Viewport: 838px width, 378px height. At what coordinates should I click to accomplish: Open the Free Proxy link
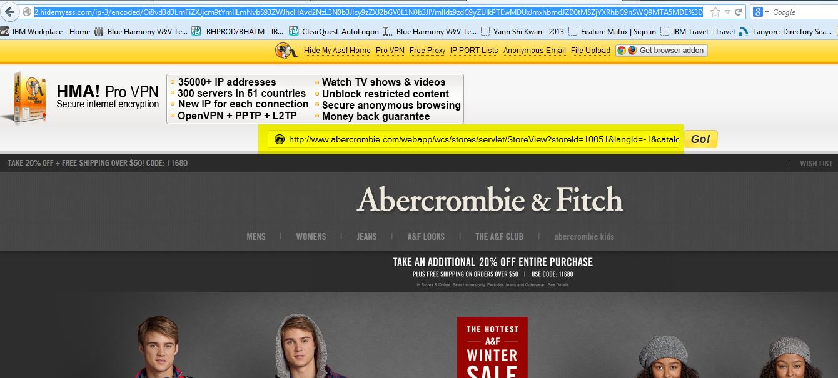pyautogui.click(x=427, y=51)
